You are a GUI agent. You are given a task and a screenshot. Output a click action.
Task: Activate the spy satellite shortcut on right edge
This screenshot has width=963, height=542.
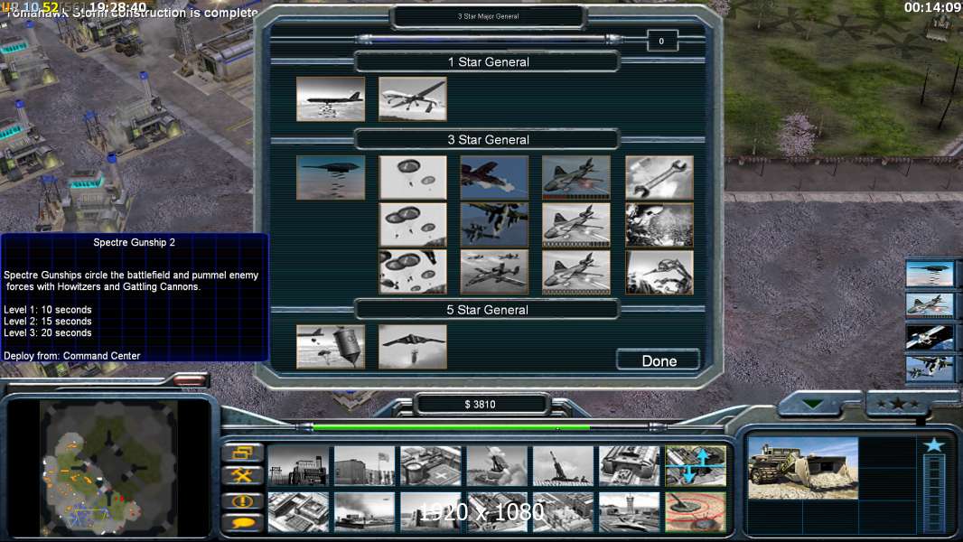(x=930, y=337)
